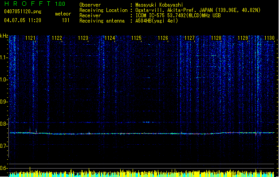Select the file name 0407051120.png
This screenshot has height=177, width=279.
pos(23,12)
